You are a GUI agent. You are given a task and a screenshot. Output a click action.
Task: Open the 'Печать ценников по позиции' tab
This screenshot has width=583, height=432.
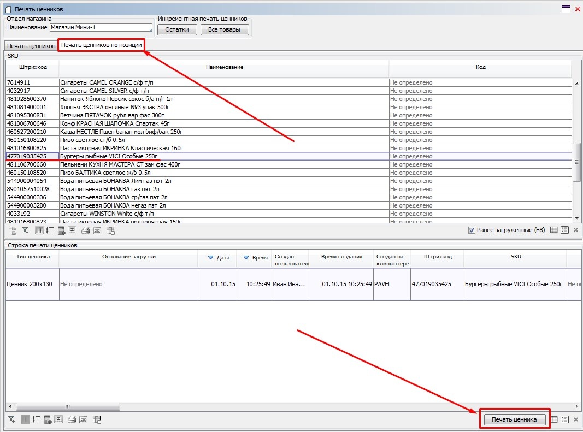point(101,45)
